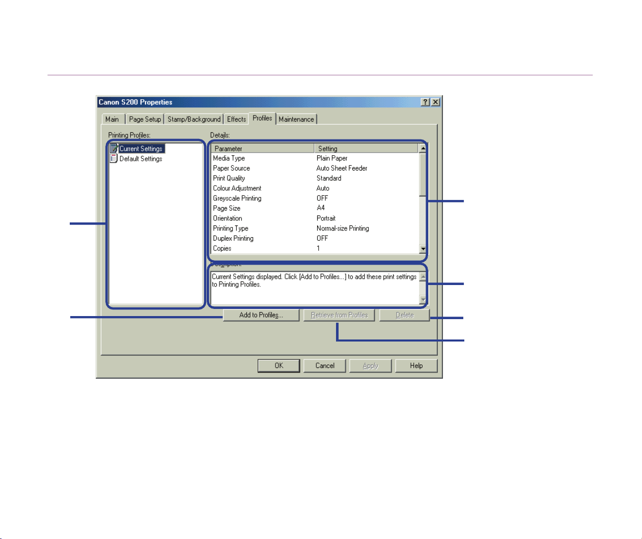642x539 pixels.
Task: Click inside the Description text box
Action: click(x=315, y=289)
